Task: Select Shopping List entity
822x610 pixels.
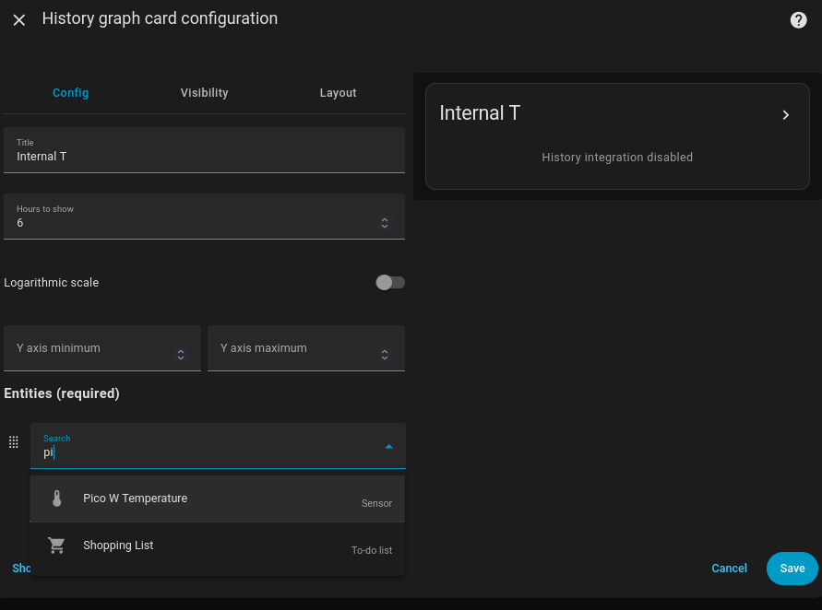Action: click(x=218, y=545)
